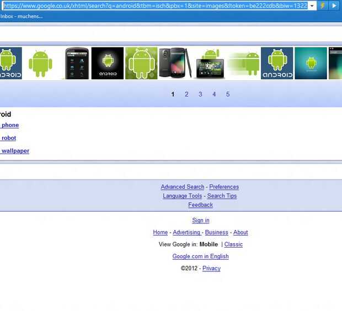This screenshot has height=311, width=342.
Task: Open the Privacy link
Action: pos(211,268)
